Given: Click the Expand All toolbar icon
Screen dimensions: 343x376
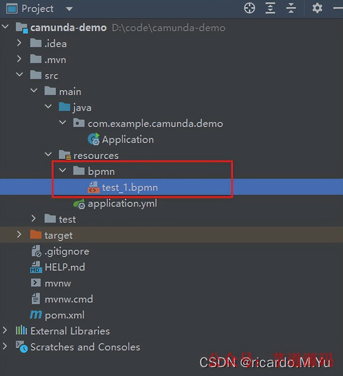Looking at the screenshot, I should [x=270, y=8].
